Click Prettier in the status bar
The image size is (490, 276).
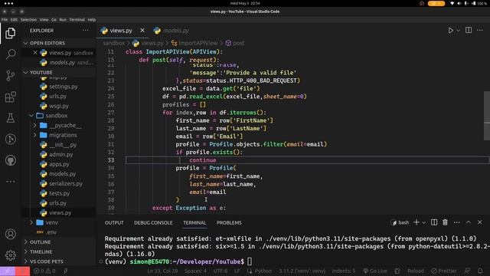(x=444, y=271)
